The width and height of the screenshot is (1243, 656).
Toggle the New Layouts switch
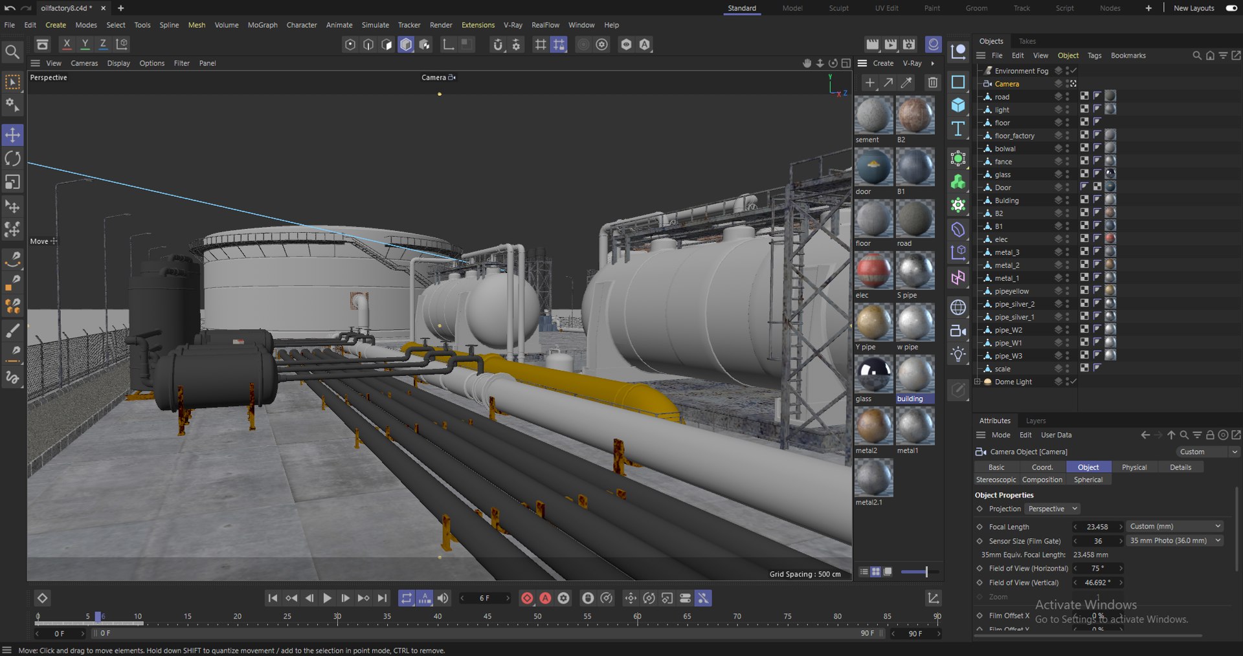coord(1231,8)
